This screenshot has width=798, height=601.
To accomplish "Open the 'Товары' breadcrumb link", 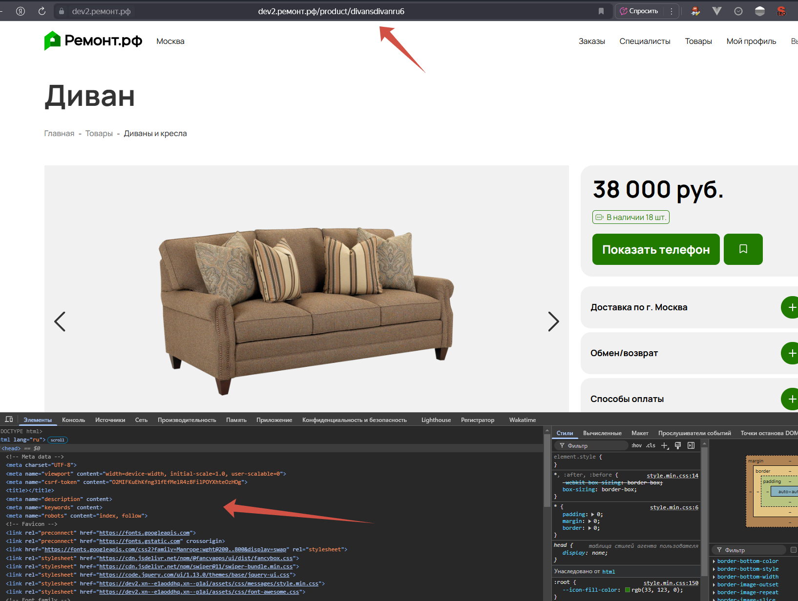I will click(x=99, y=134).
